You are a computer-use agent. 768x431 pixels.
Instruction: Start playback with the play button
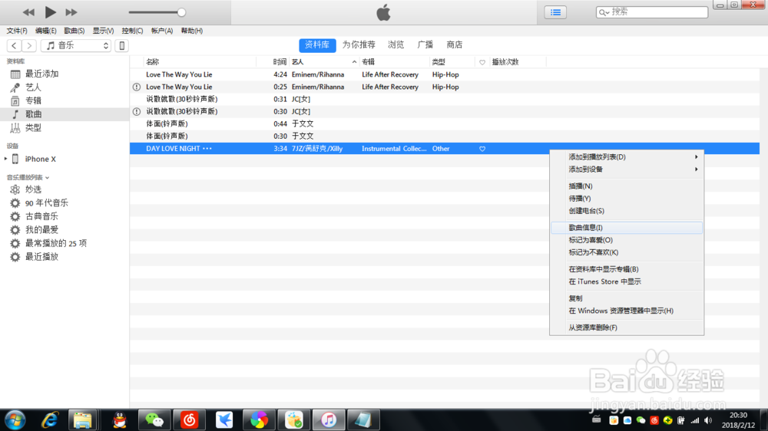point(50,12)
